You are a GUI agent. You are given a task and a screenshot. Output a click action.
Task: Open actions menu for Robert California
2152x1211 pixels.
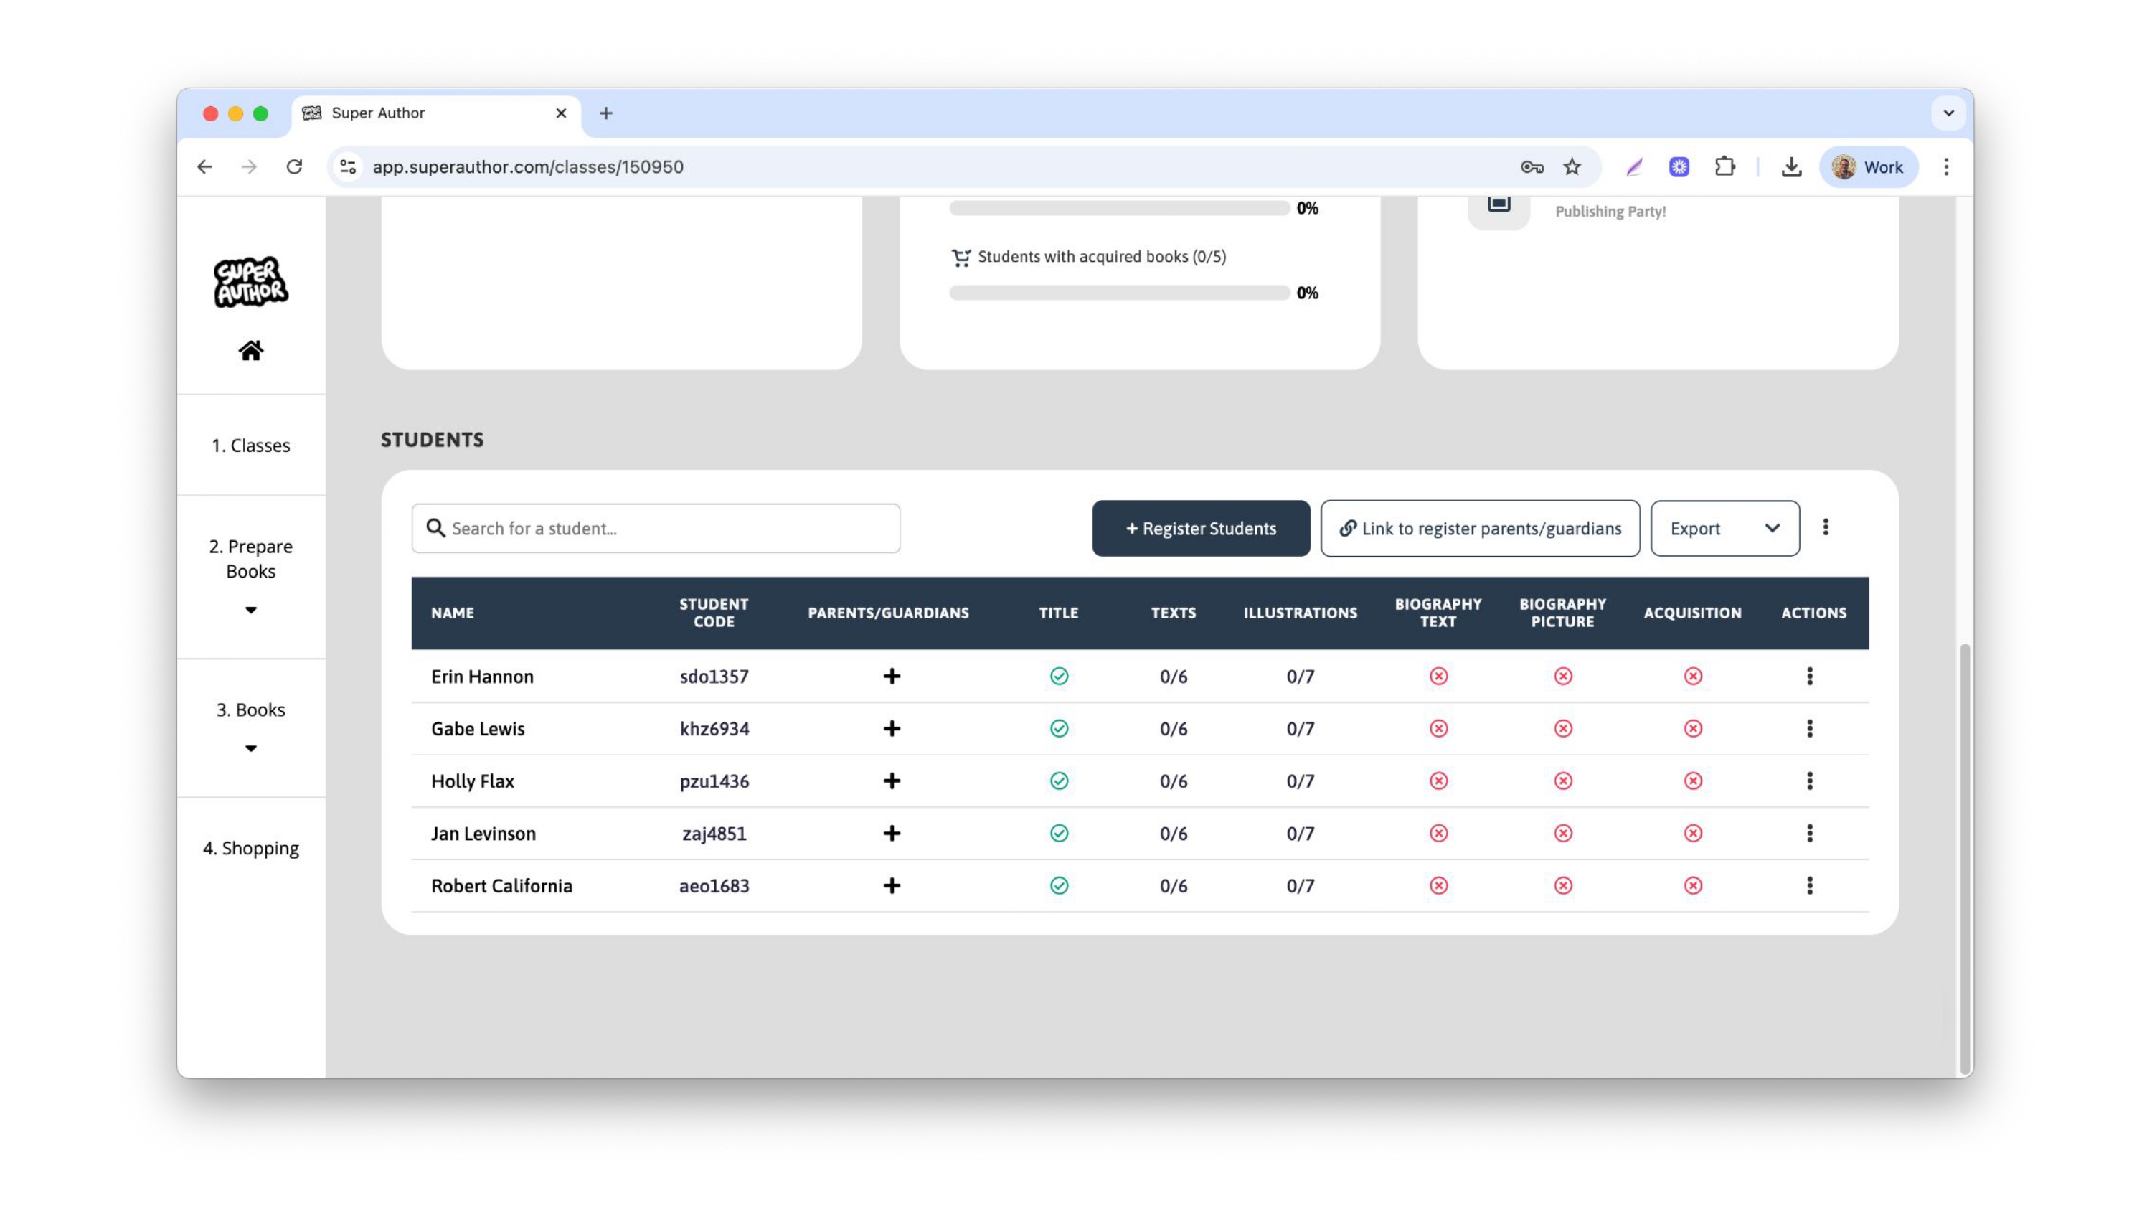[x=1810, y=886]
